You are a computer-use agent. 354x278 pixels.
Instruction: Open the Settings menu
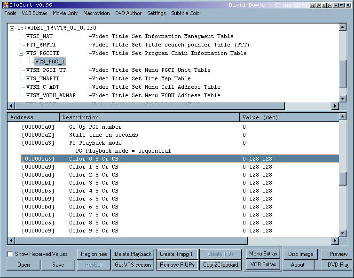[x=157, y=13]
